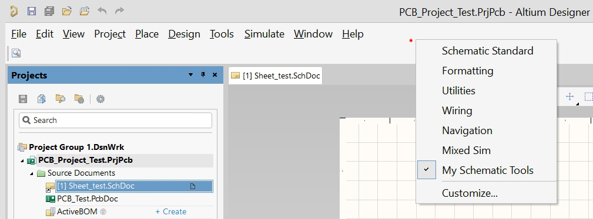The image size is (593, 219).
Task: Open Projects panel settings gear
Action: coord(100,99)
